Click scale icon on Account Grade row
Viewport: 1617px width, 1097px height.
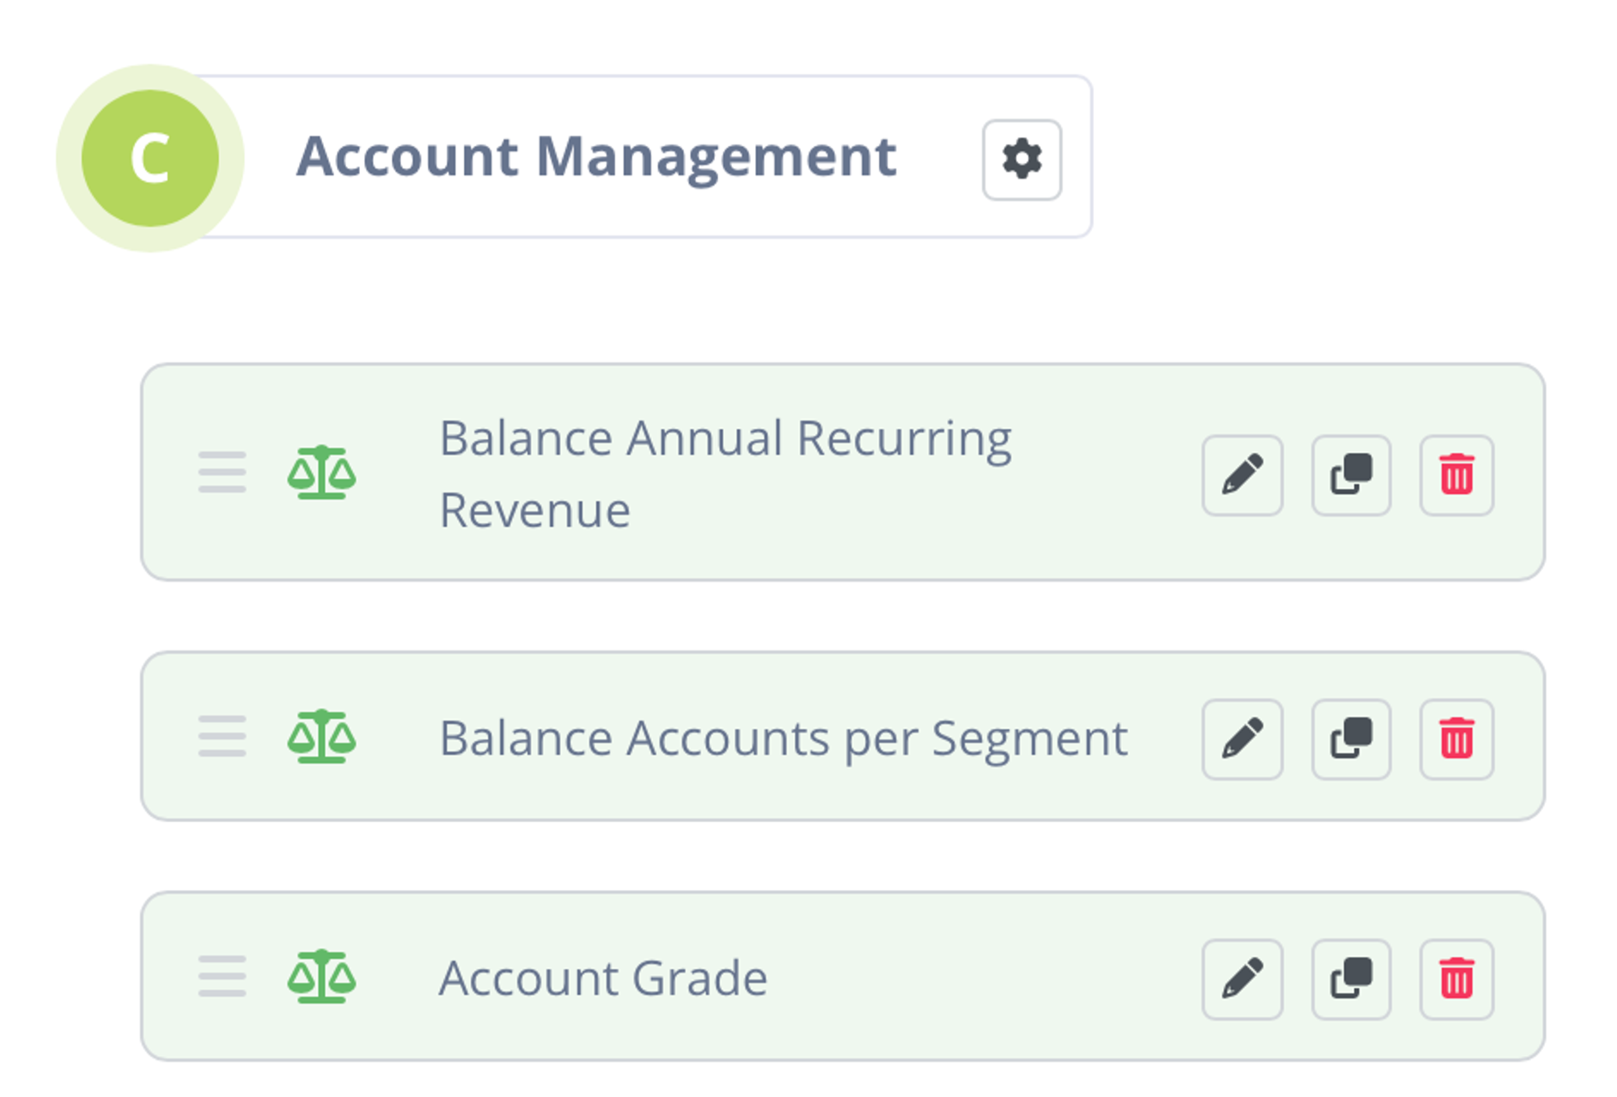(x=321, y=977)
